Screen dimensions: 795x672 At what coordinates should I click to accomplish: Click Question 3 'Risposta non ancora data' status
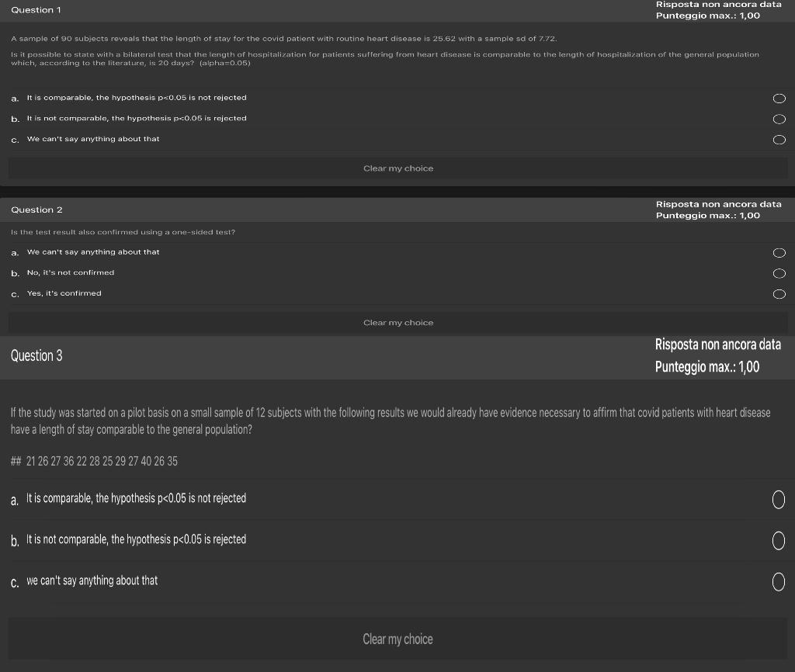click(x=718, y=345)
